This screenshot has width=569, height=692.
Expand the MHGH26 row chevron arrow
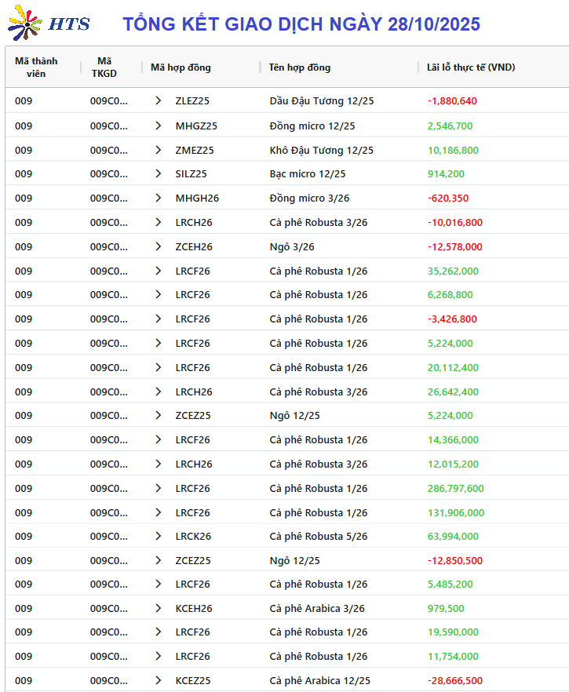pos(158,198)
